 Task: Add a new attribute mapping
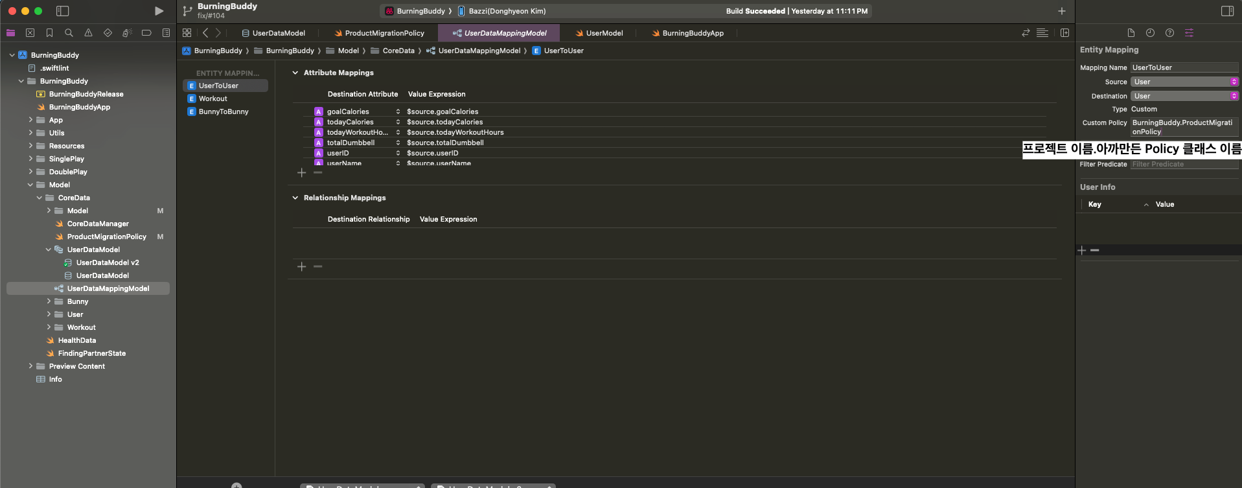click(x=301, y=172)
